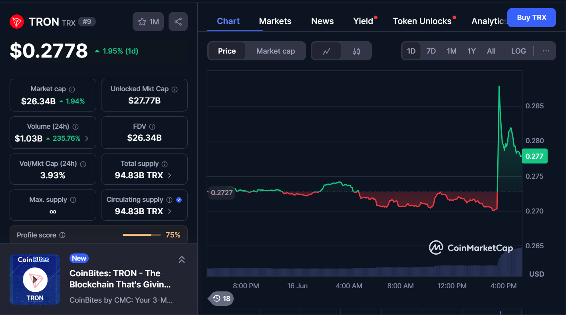
Task: Switch to candlestick chart icon
Action: click(x=356, y=51)
